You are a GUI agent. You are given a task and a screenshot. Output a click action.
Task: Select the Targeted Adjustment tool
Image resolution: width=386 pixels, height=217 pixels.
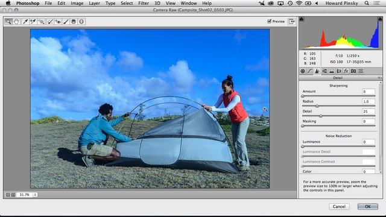pyautogui.click(x=41, y=22)
